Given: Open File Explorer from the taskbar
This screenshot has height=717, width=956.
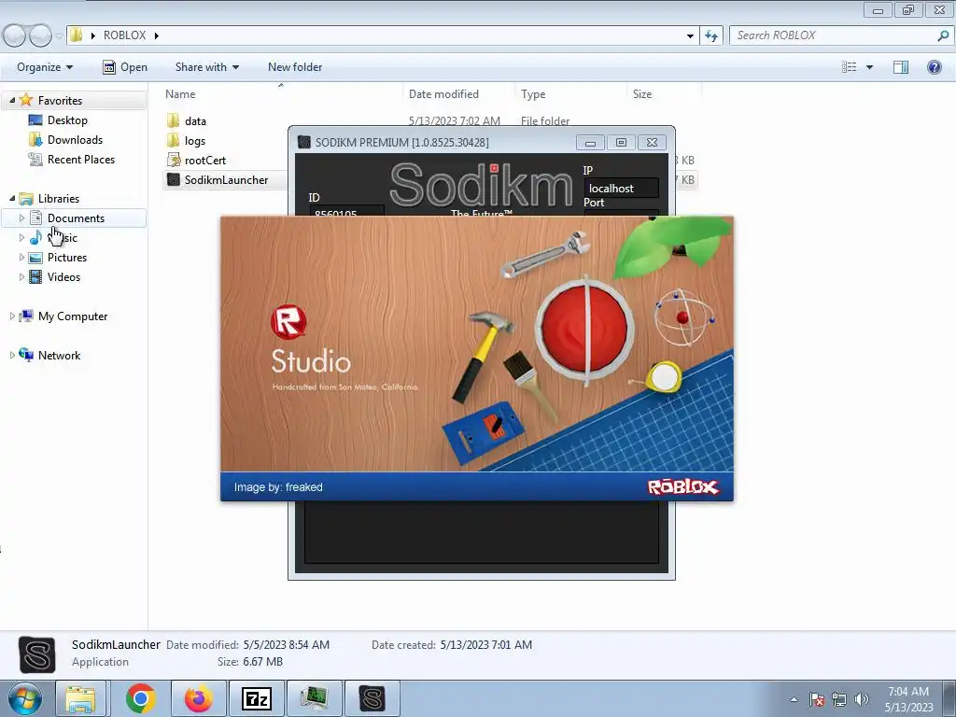Looking at the screenshot, I should point(80,698).
